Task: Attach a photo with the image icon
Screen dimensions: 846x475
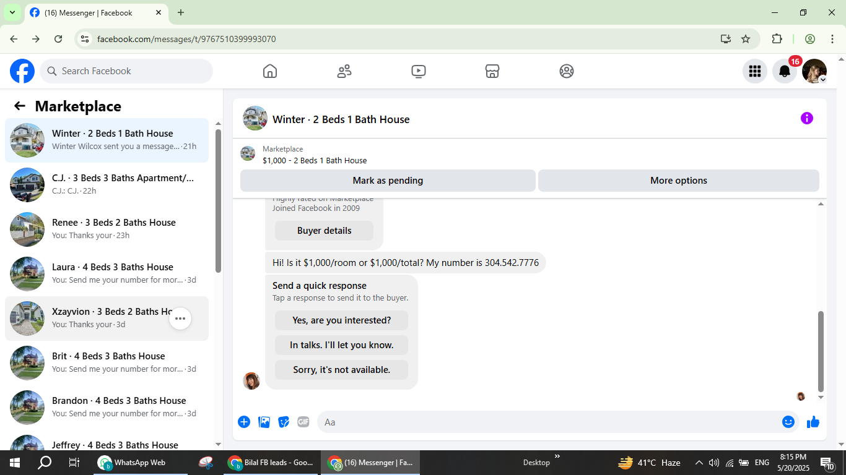Action: pos(264,422)
